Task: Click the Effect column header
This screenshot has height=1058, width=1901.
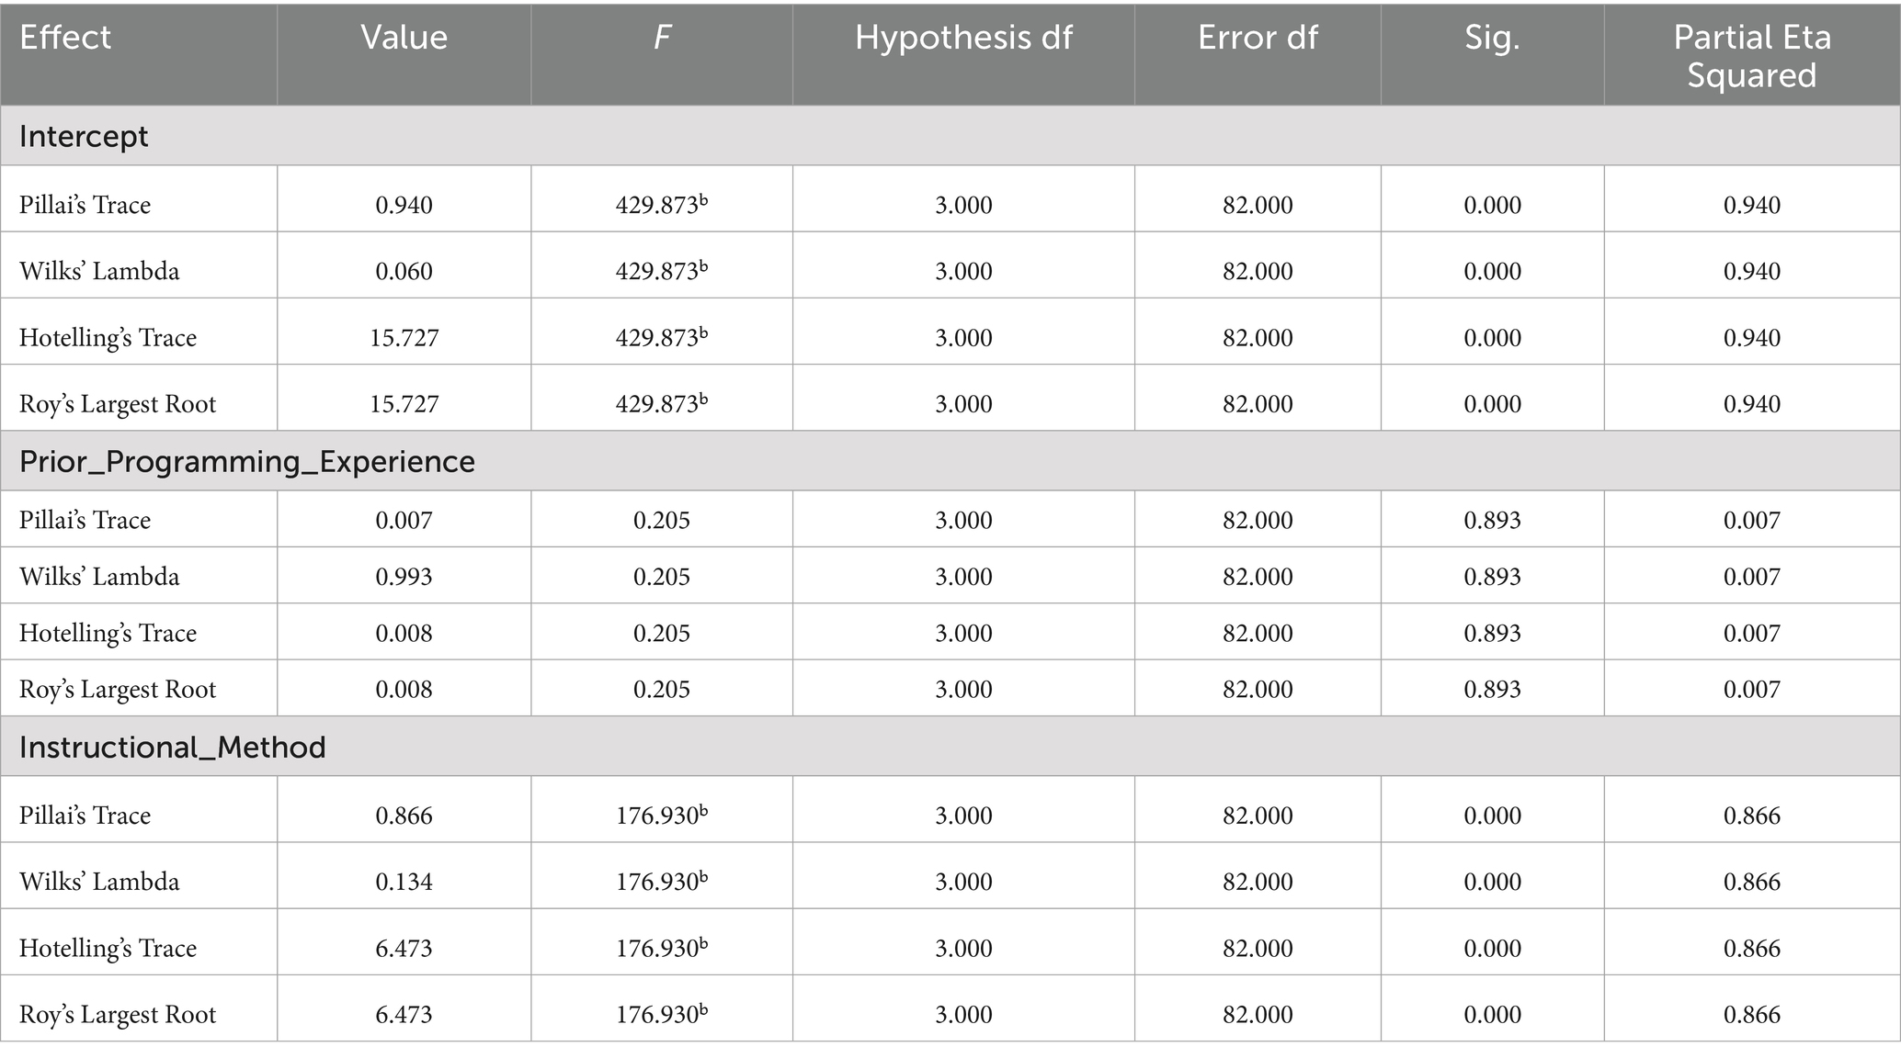Action: pyautogui.click(x=65, y=38)
